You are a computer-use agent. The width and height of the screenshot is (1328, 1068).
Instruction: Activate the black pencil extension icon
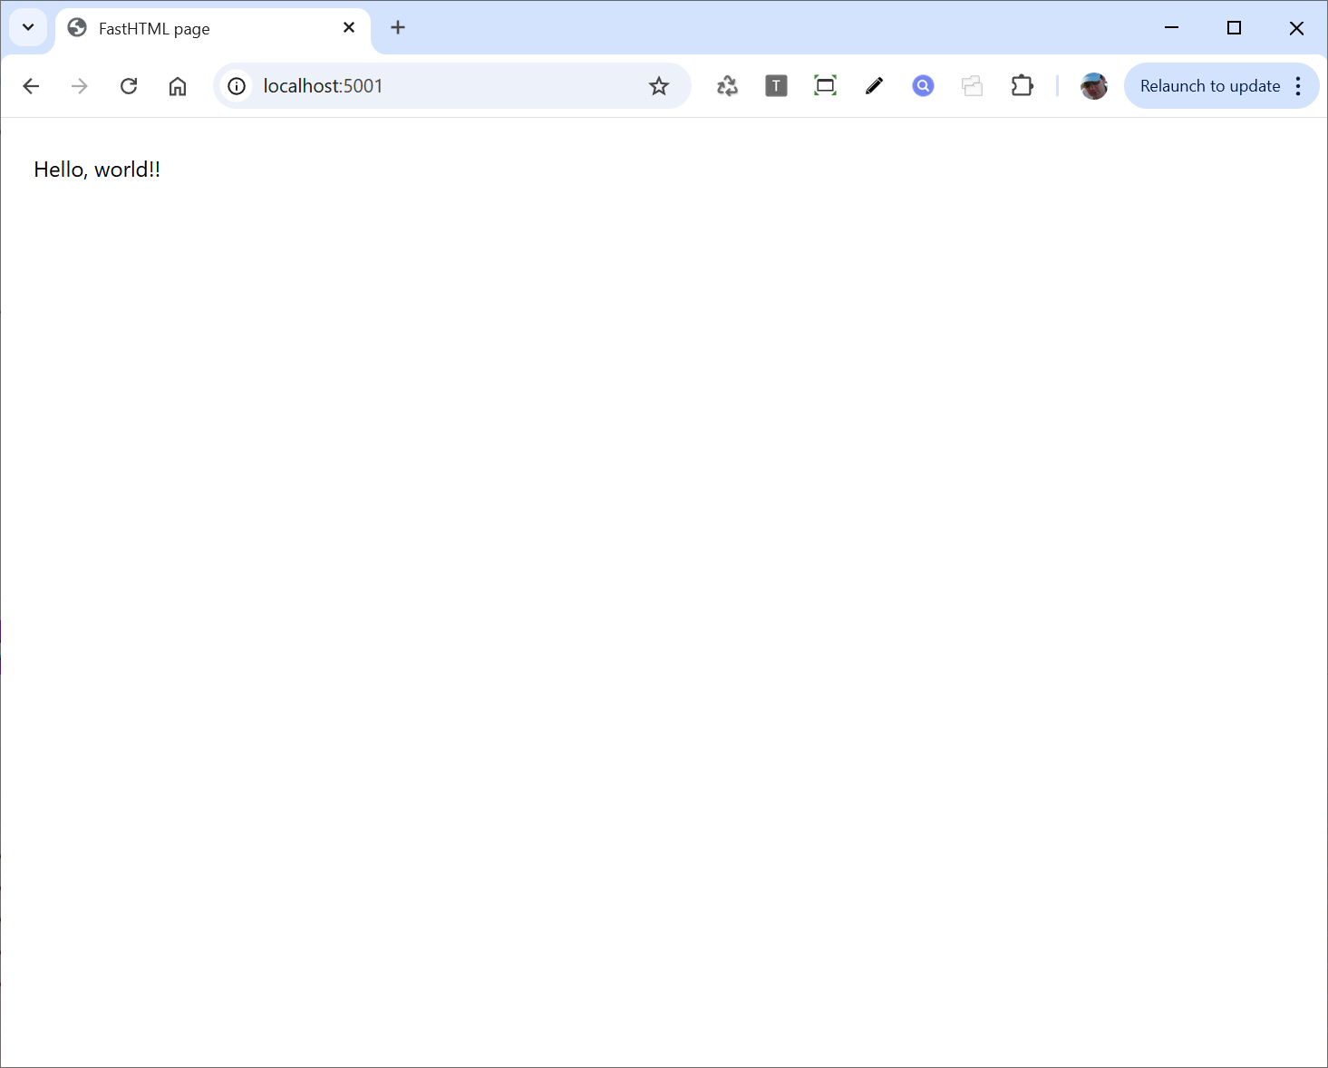874,86
